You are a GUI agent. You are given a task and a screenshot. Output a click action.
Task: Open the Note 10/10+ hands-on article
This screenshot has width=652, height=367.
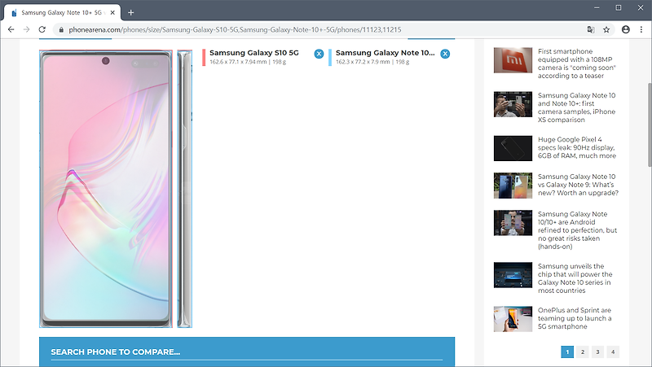577,230
